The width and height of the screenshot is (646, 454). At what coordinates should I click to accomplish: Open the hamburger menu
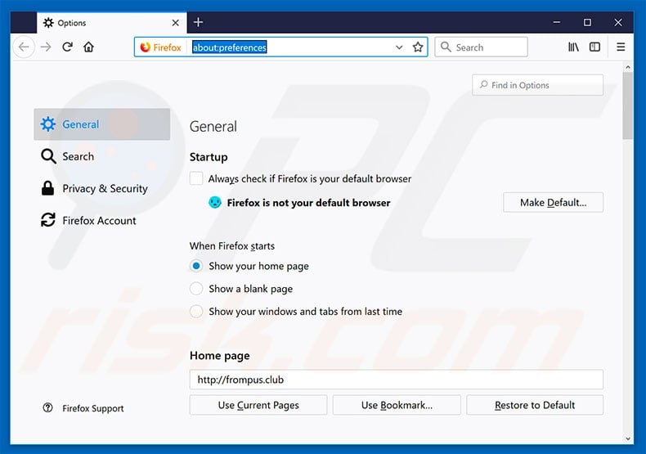[621, 47]
